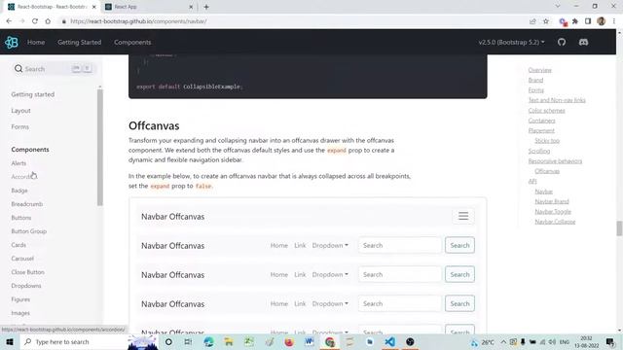Focus Search input in second Navbar Offcanvas row

point(400,245)
